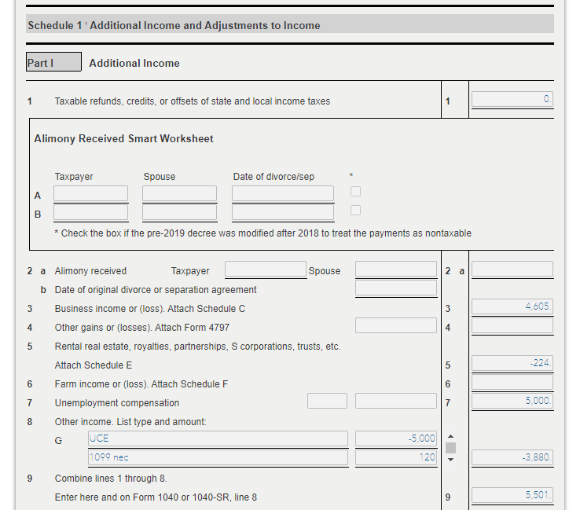Check the row B modified-decree checkbox
The image size is (580, 510).
tap(355, 210)
